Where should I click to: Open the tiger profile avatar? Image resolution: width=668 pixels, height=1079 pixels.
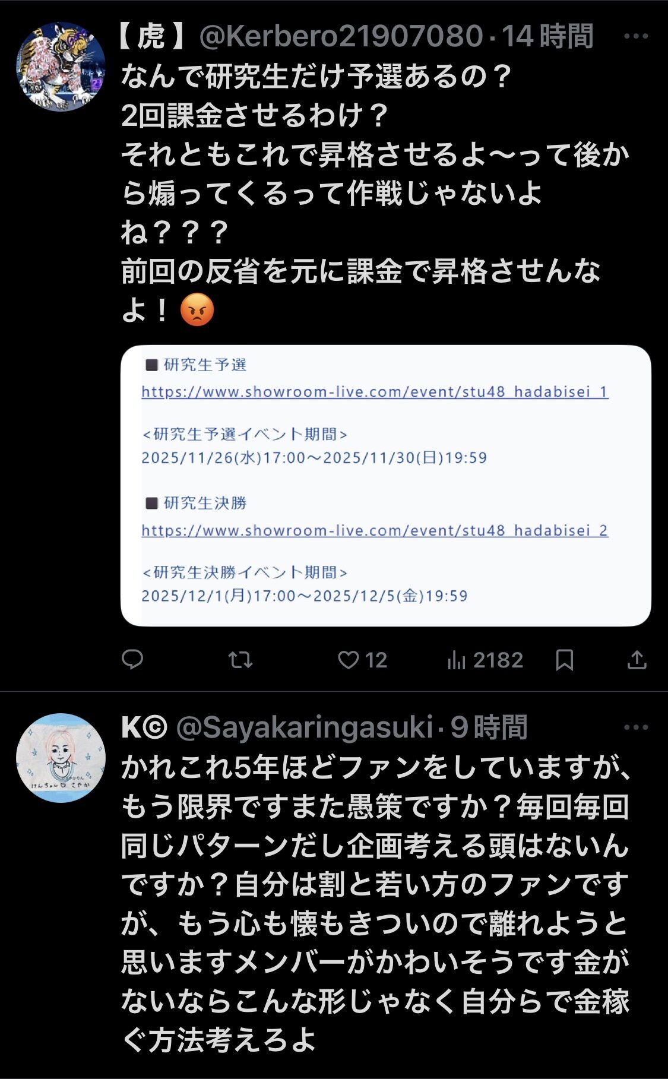(61, 66)
